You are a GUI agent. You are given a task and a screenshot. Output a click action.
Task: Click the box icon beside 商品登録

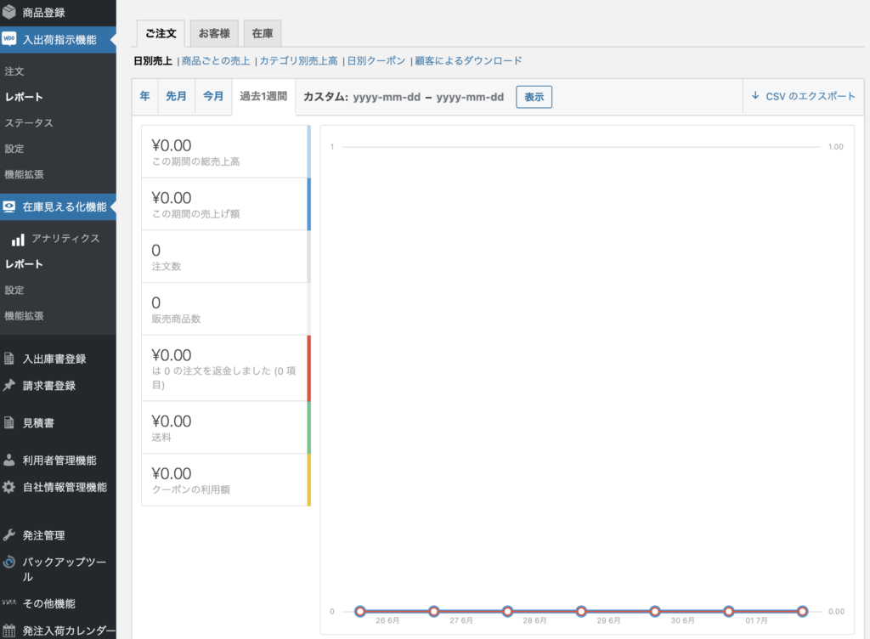pos(9,13)
